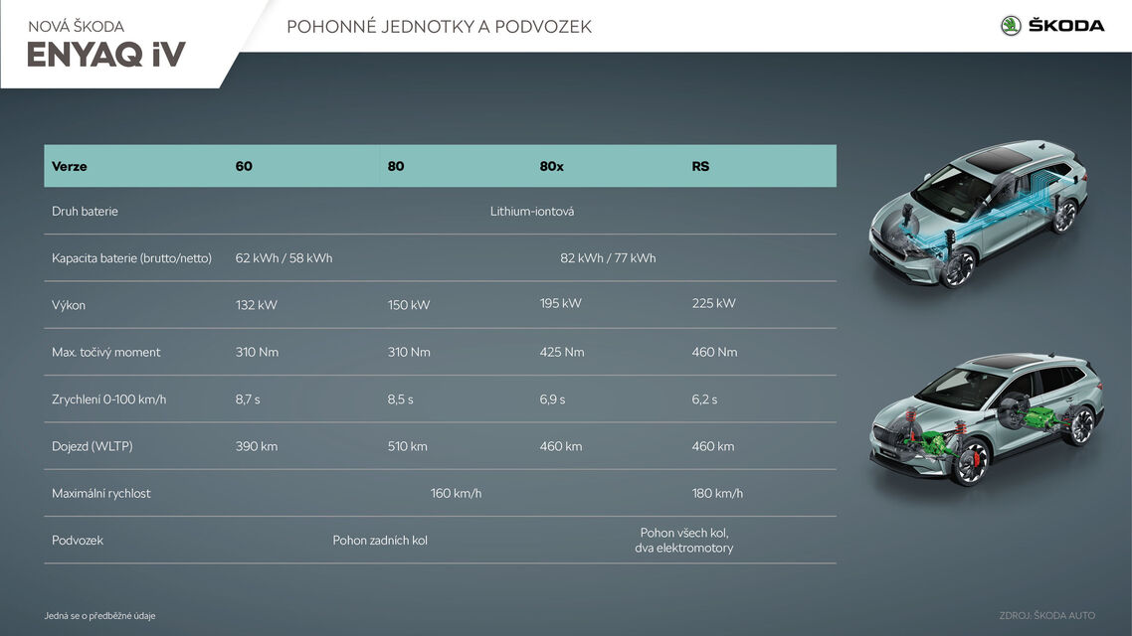1132x636 pixels.
Task: Click the 80x column header
Action: coord(551,166)
